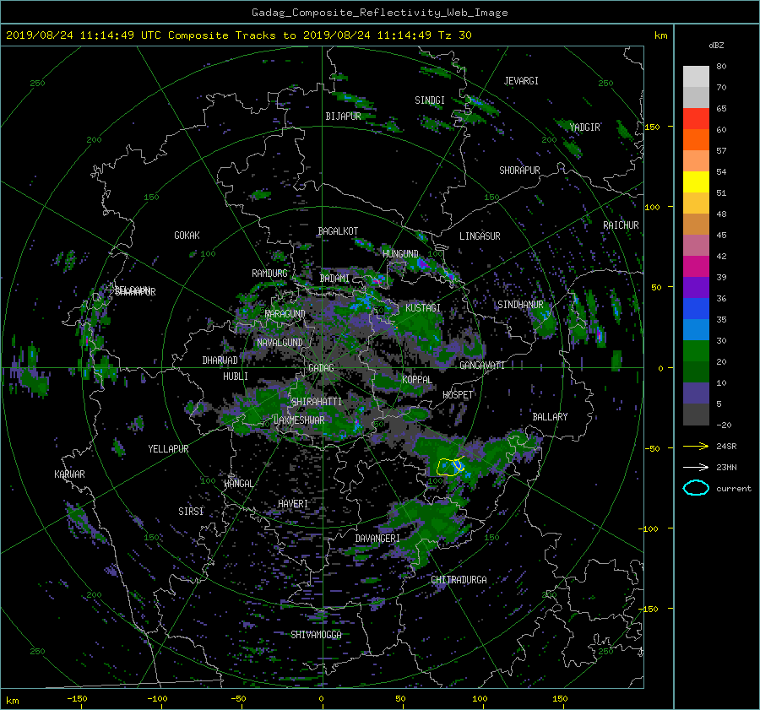Screen dimensions: 760x710
Task: Click the cyan 'current' ellipse legend icon
Action: pos(696,488)
